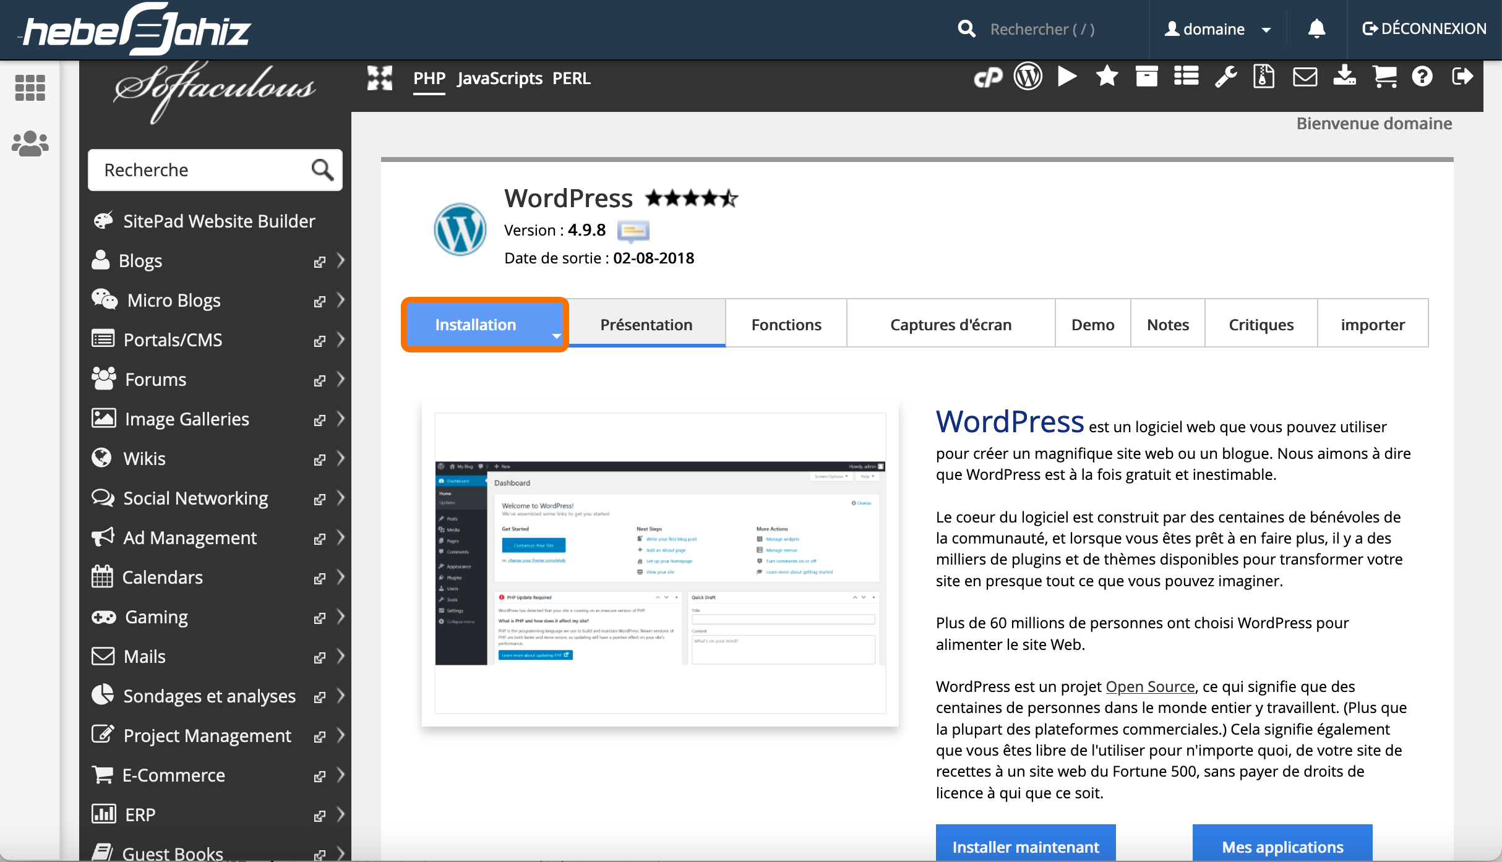The image size is (1502, 862).
Task: Open settings wrench icon
Action: [x=1225, y=77]
